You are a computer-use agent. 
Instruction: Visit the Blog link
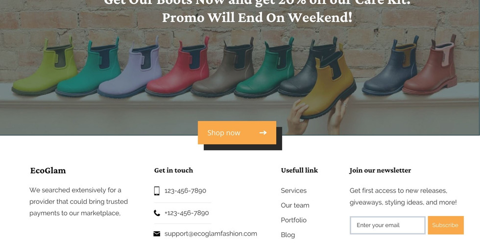click(288, 235)
